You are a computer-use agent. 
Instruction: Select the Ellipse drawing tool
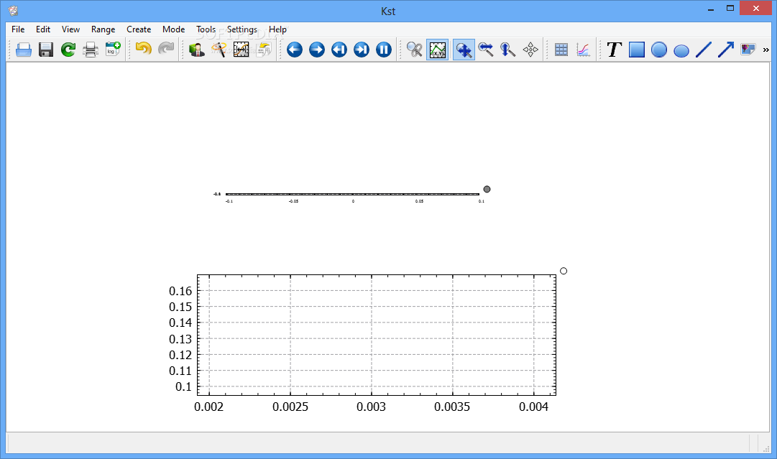coord(681,50)
